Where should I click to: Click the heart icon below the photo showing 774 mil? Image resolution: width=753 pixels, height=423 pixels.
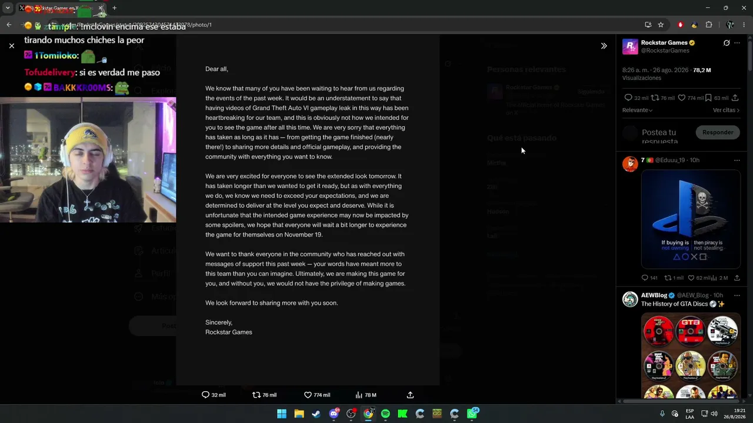[x=308, y=395]
